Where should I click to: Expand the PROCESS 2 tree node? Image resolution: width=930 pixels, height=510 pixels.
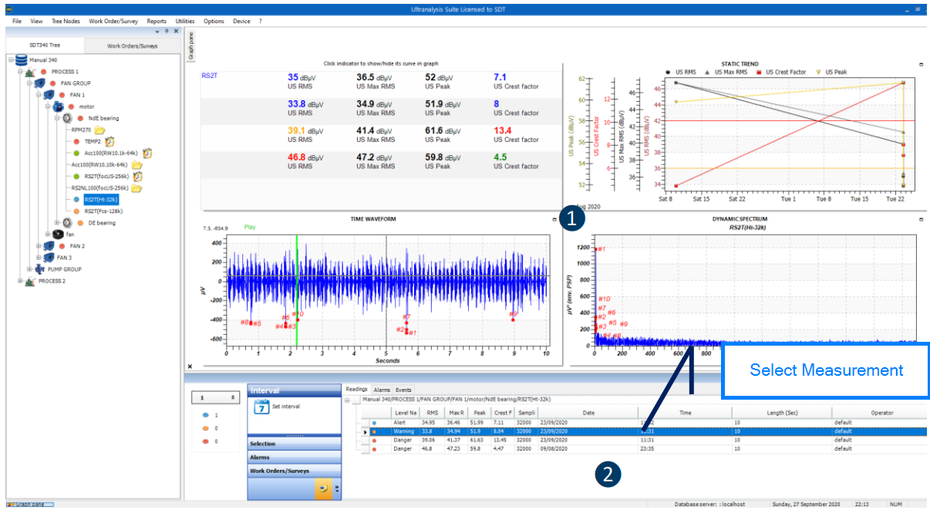click(19, 281)
